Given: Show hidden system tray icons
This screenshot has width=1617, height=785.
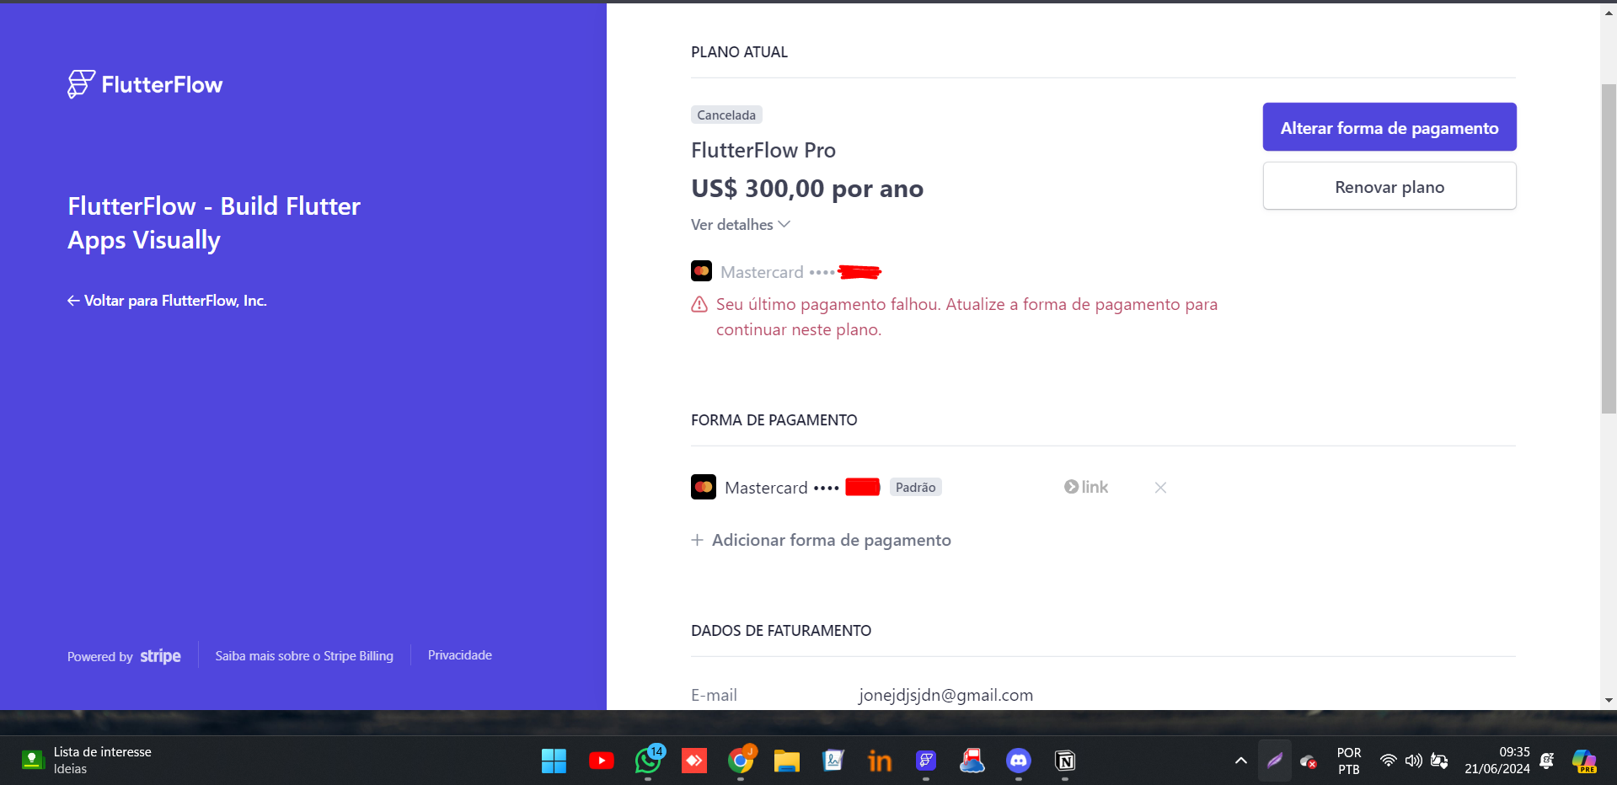Looking at the screenshot, I should [1240, 761].
